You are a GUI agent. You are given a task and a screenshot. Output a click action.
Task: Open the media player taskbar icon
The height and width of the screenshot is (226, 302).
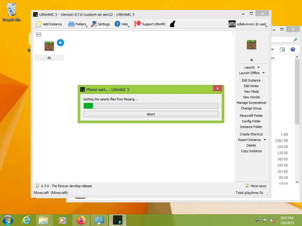coord(62,220)
